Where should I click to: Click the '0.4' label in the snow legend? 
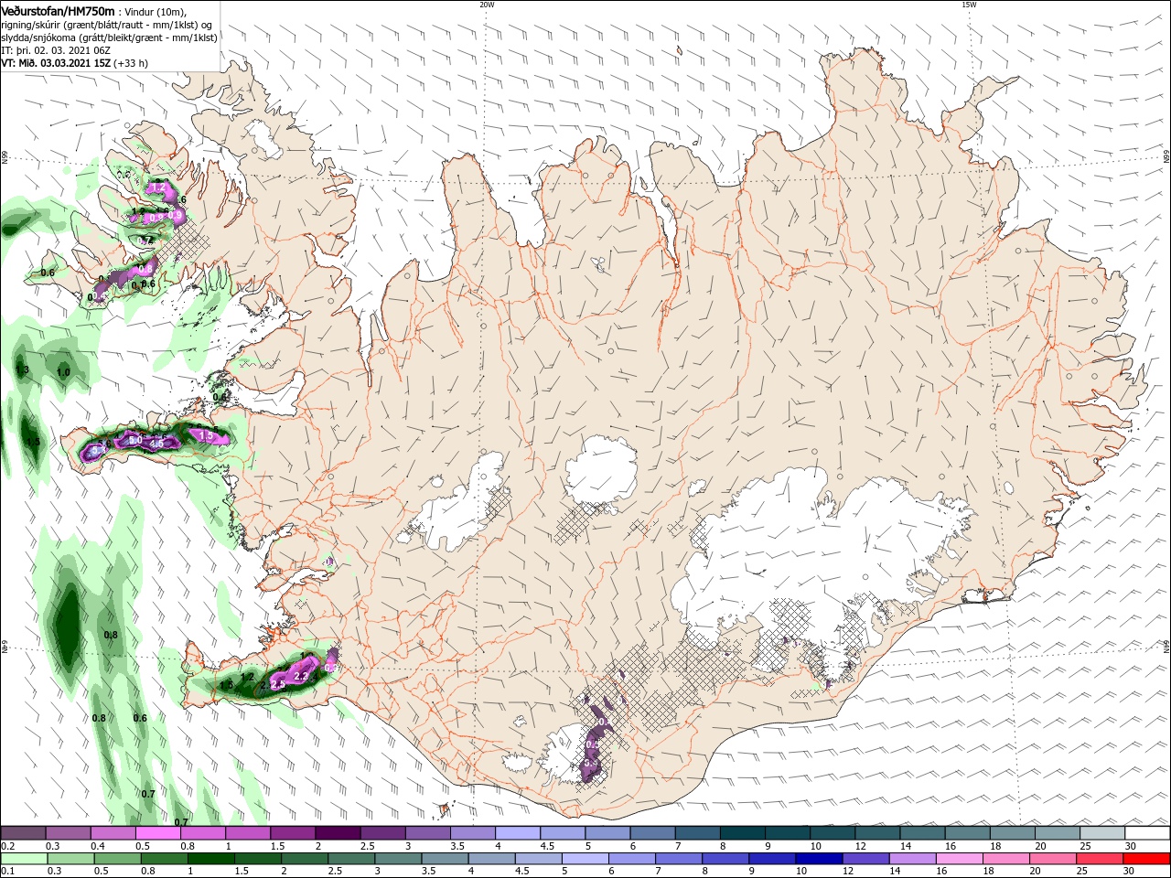click(97, 846)
